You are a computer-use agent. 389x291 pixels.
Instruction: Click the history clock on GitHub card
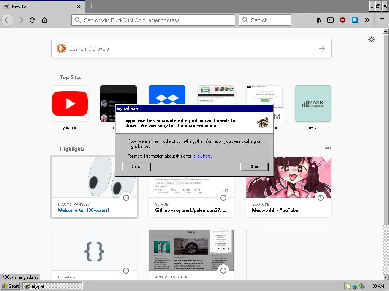223,197
